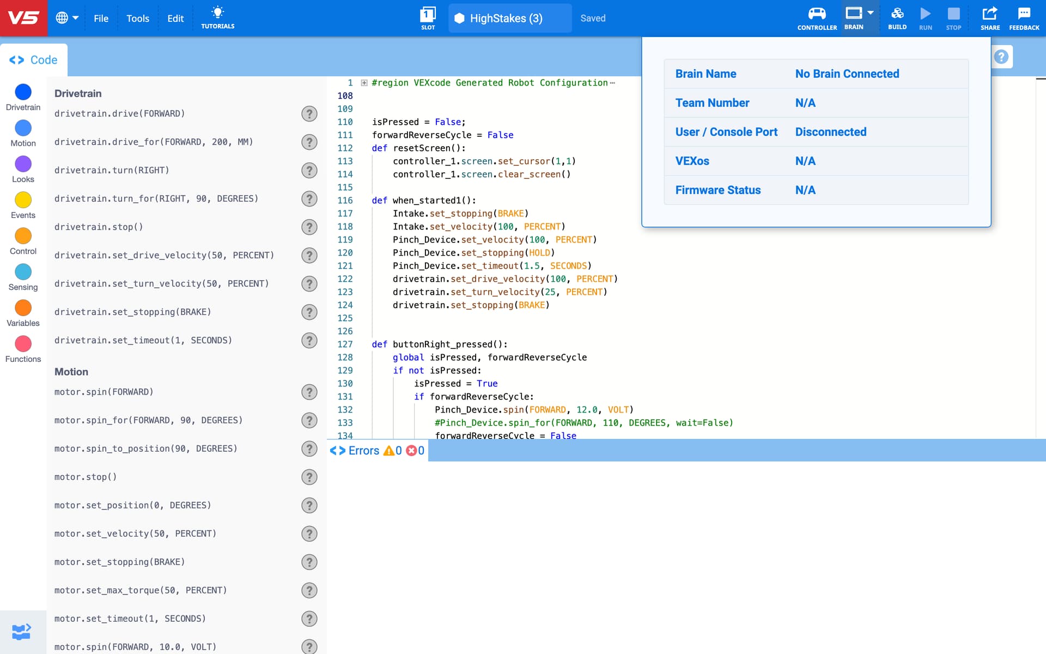The image size is (1046, 654).
Task: Click line number 127 in the editor
Action: coord(345,344)
